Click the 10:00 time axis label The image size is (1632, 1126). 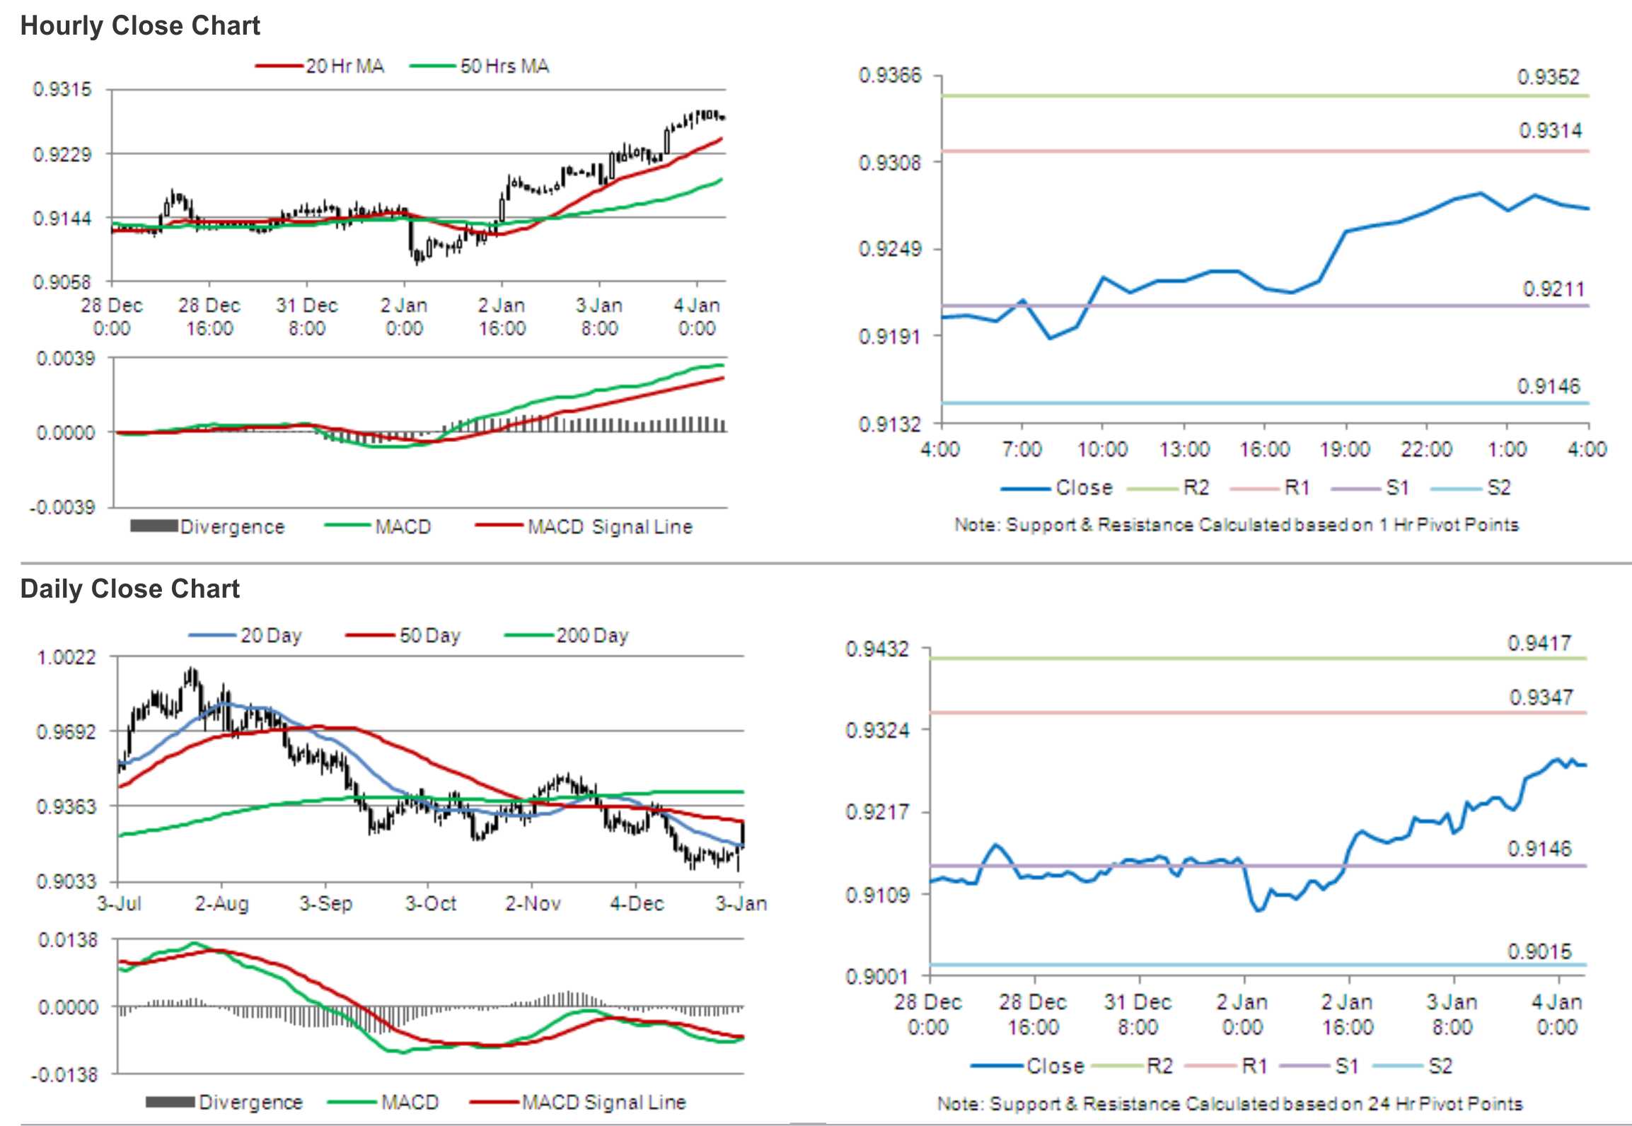pyautogui.click(x=1102, y=449)
